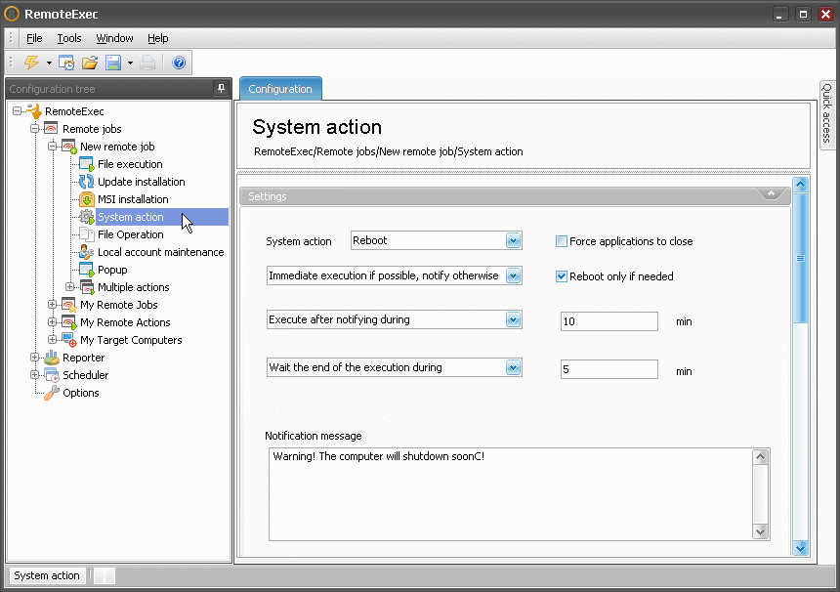Click the Scheduler calendar icon
The image size is (840, 592).
[52, 375]
